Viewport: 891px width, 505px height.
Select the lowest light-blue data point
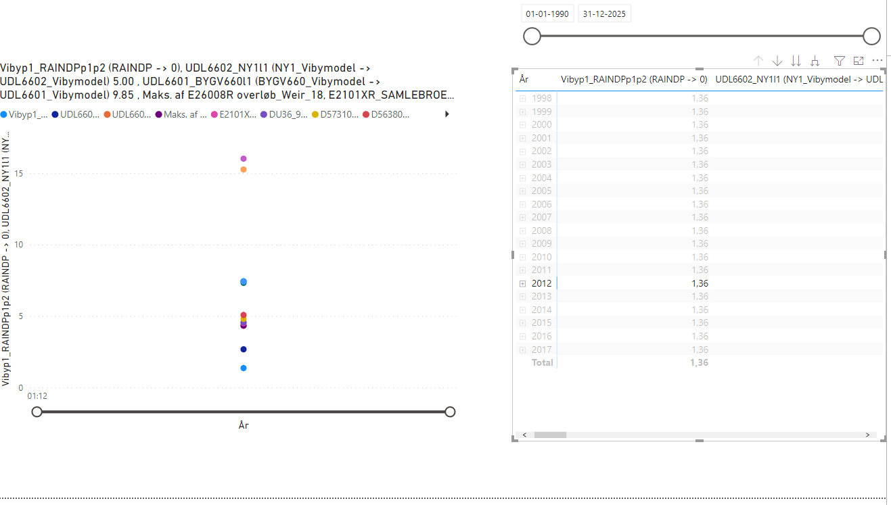244,368
